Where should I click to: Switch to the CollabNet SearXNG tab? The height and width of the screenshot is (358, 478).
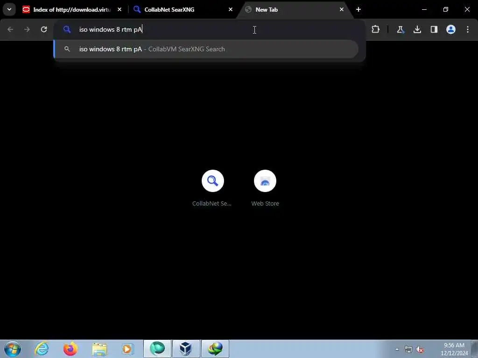(x=183, y=9)
